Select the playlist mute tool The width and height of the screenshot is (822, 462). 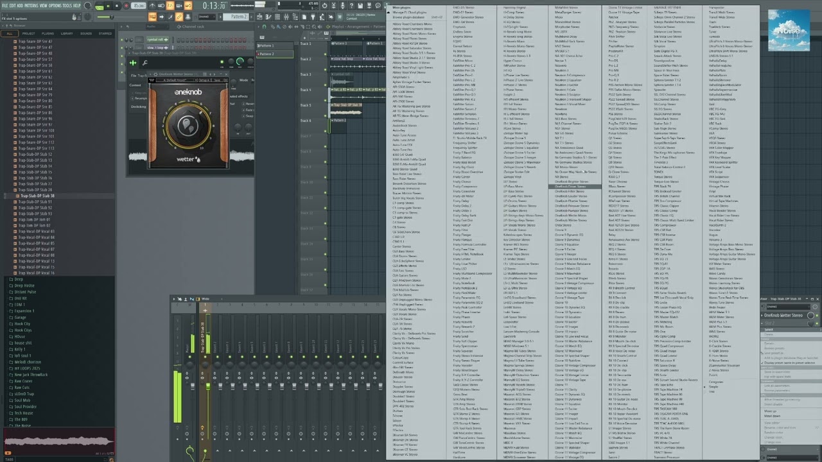click(290, 26)
